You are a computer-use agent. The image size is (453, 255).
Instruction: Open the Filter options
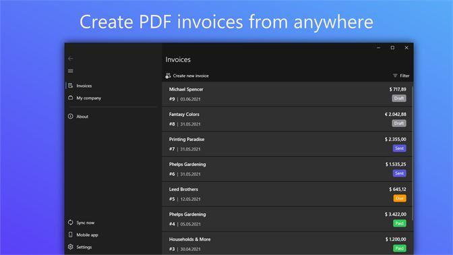(x=404, y=76)
